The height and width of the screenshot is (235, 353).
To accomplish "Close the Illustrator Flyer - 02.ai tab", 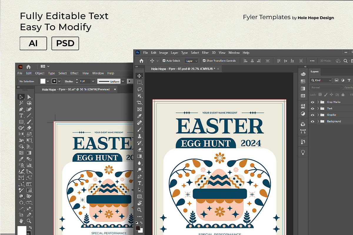I will (115, 90).
